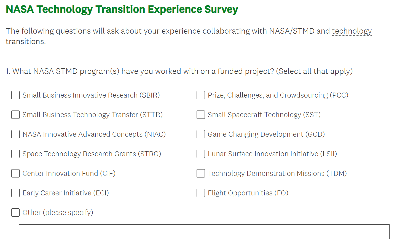Click the Flight Opportunities (FO) label text
Image resolution: width=397 pixels, height=245 pixels.
248,193
